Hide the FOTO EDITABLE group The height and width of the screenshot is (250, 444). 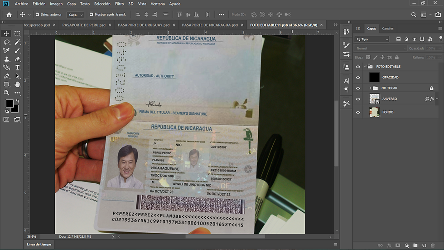tap(358, 67)
